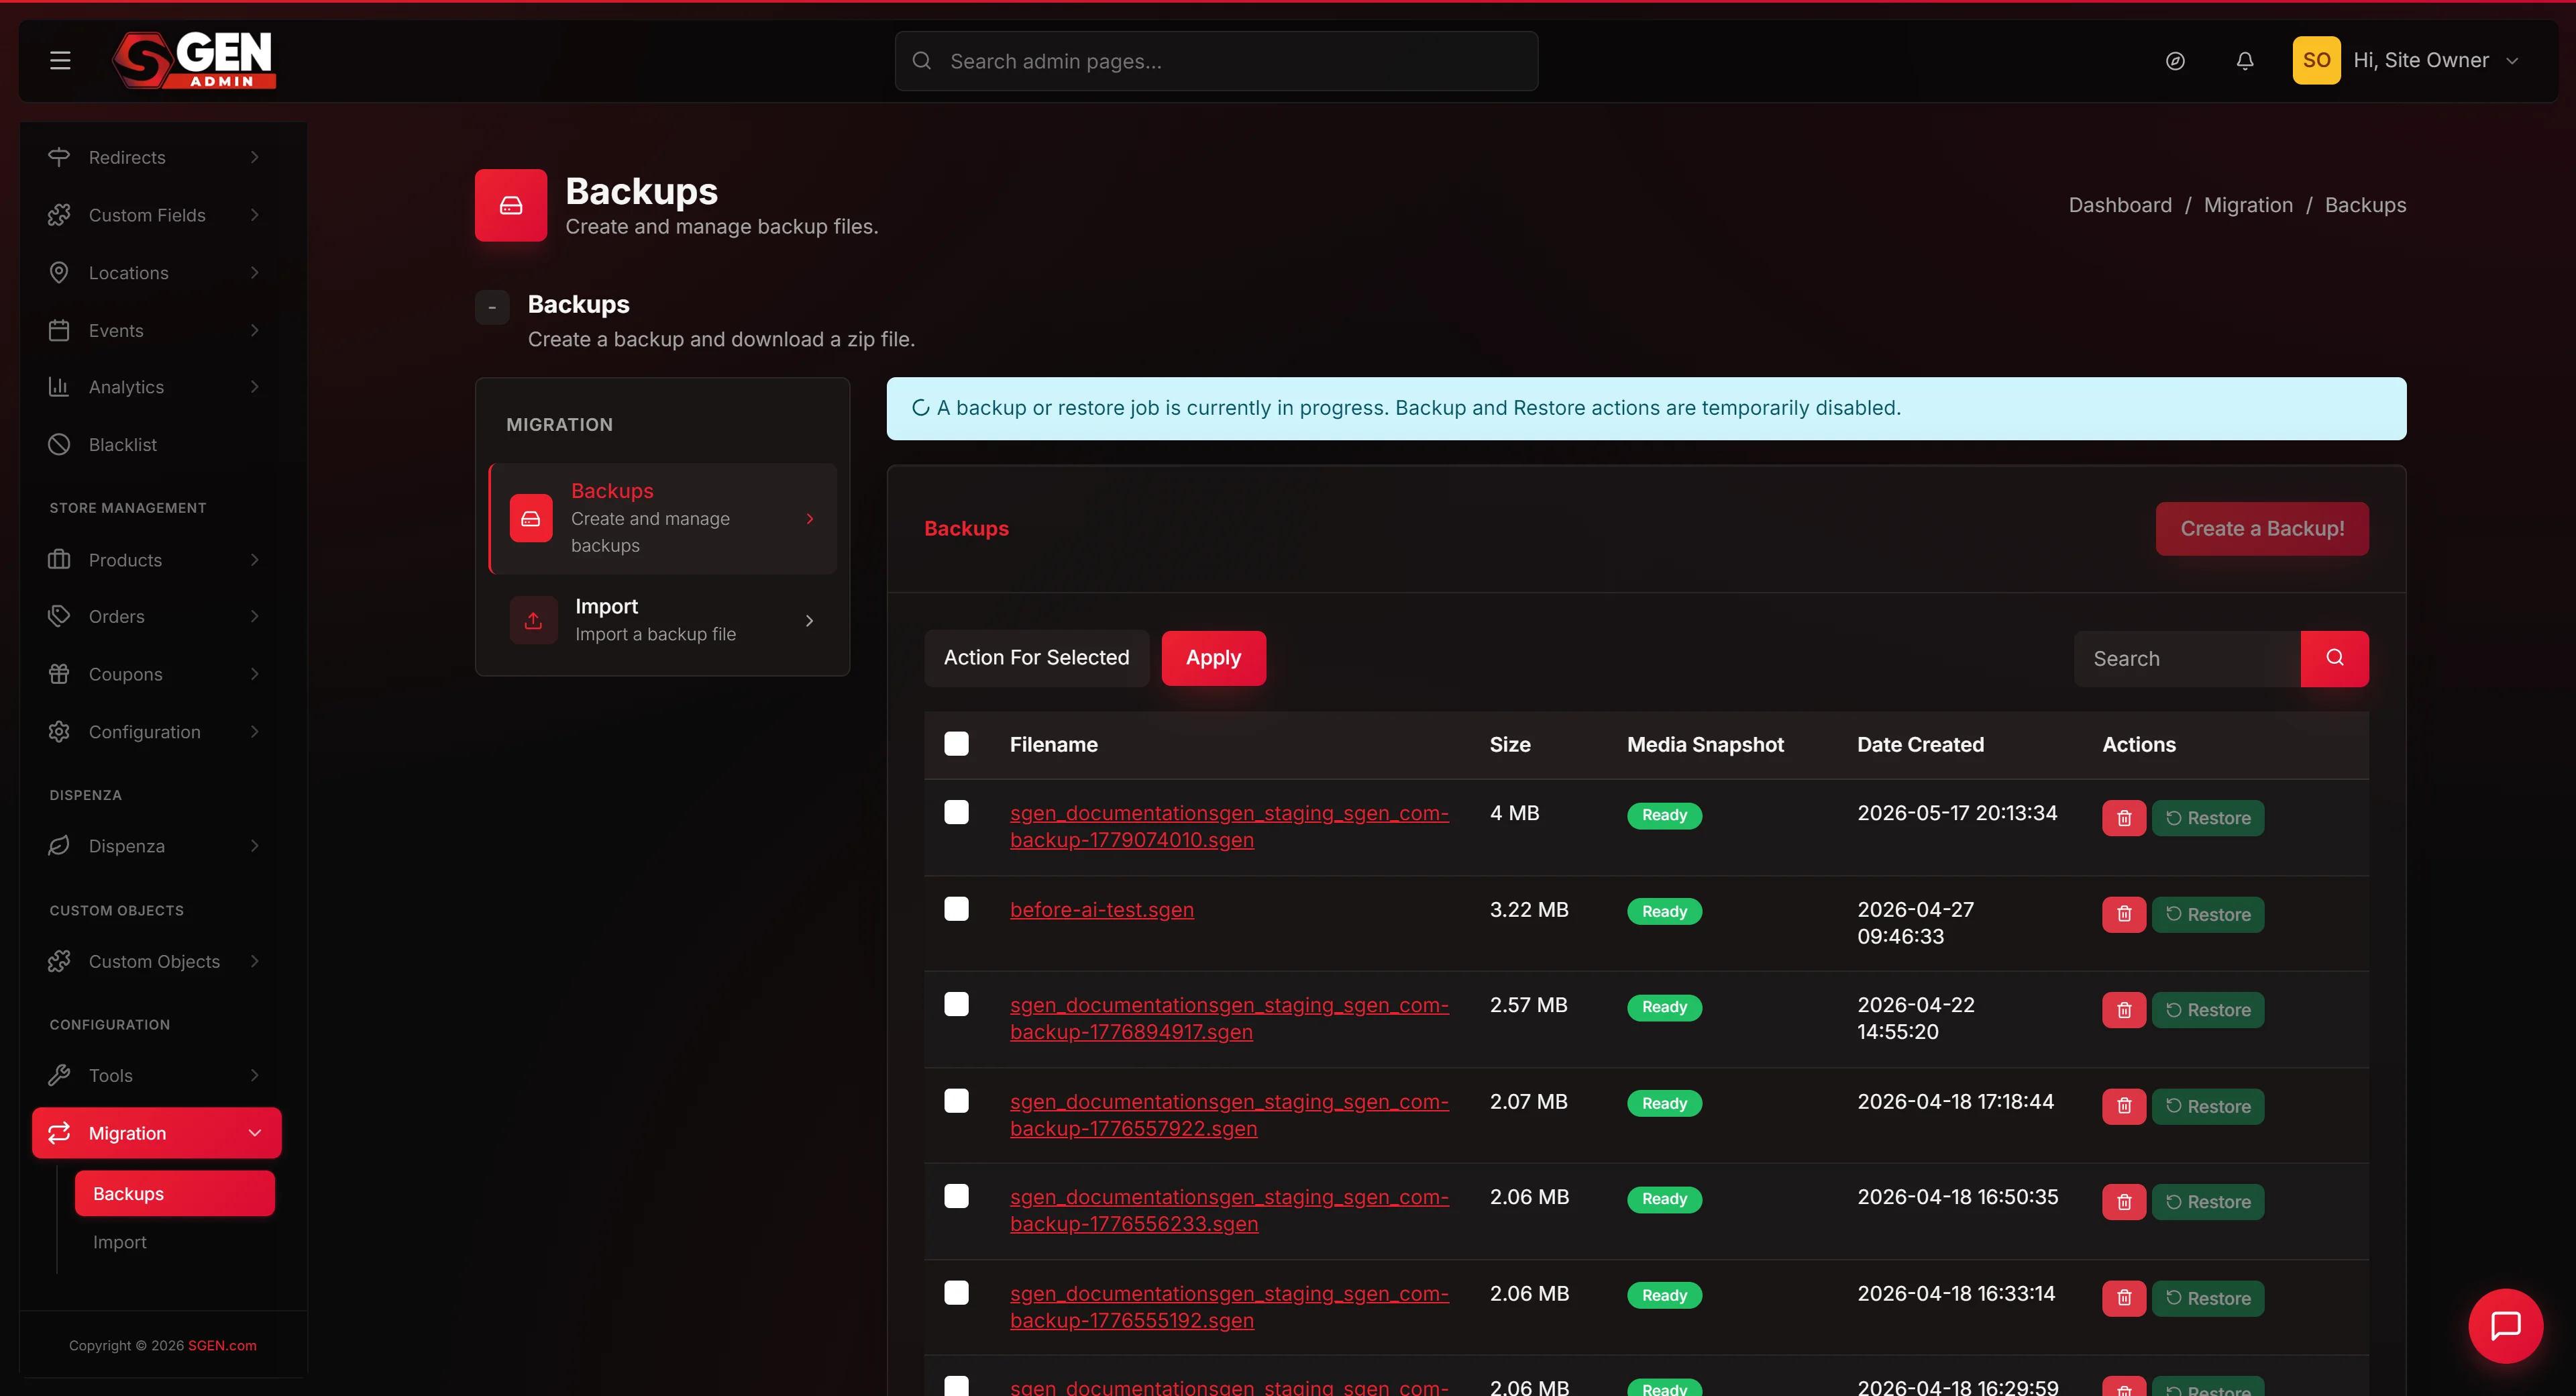Delete backup-1776556233.sgen with trash icon
The width and height of the screenshot is (2576, 1396).
[x=2124, y=1202]
